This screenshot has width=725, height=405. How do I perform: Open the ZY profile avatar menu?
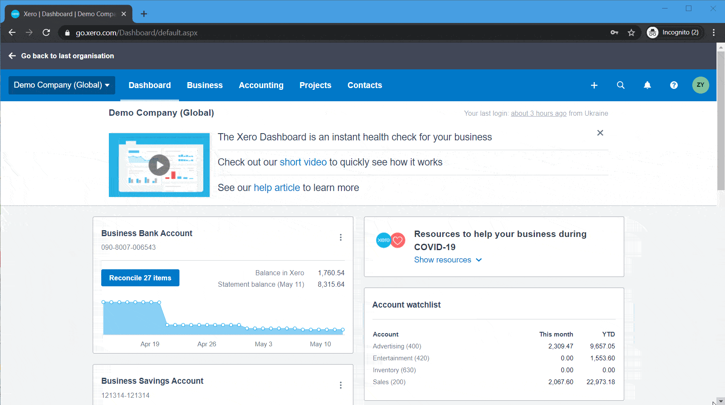(x=700, y=85)
